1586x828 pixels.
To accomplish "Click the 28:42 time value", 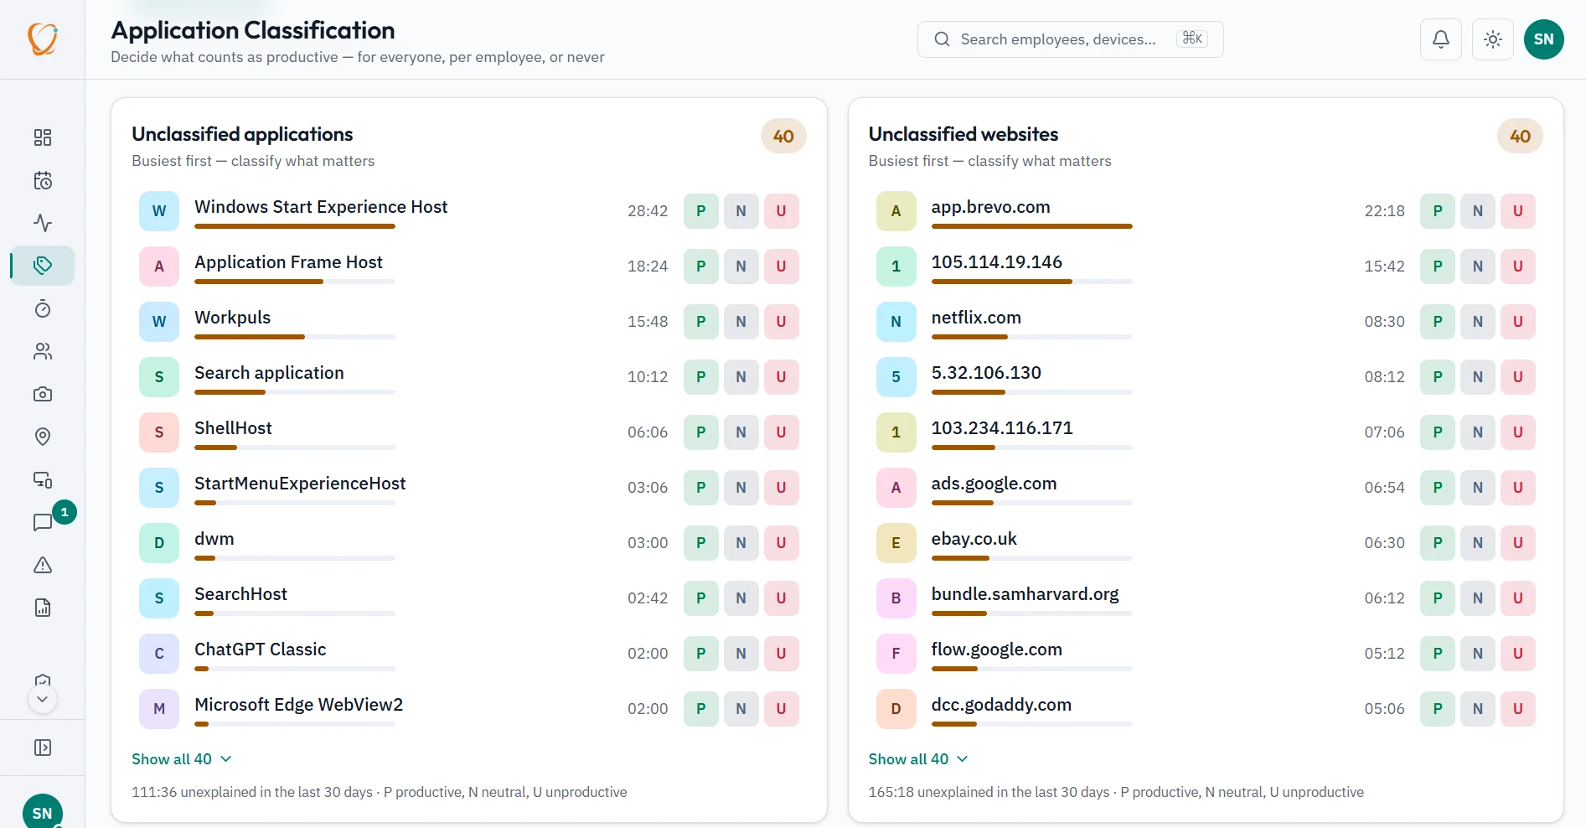I will click(x=648, y=211).
